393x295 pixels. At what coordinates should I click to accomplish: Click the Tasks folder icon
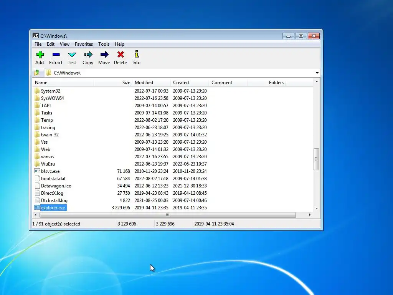pyautogui.click(x=37, y=113)
